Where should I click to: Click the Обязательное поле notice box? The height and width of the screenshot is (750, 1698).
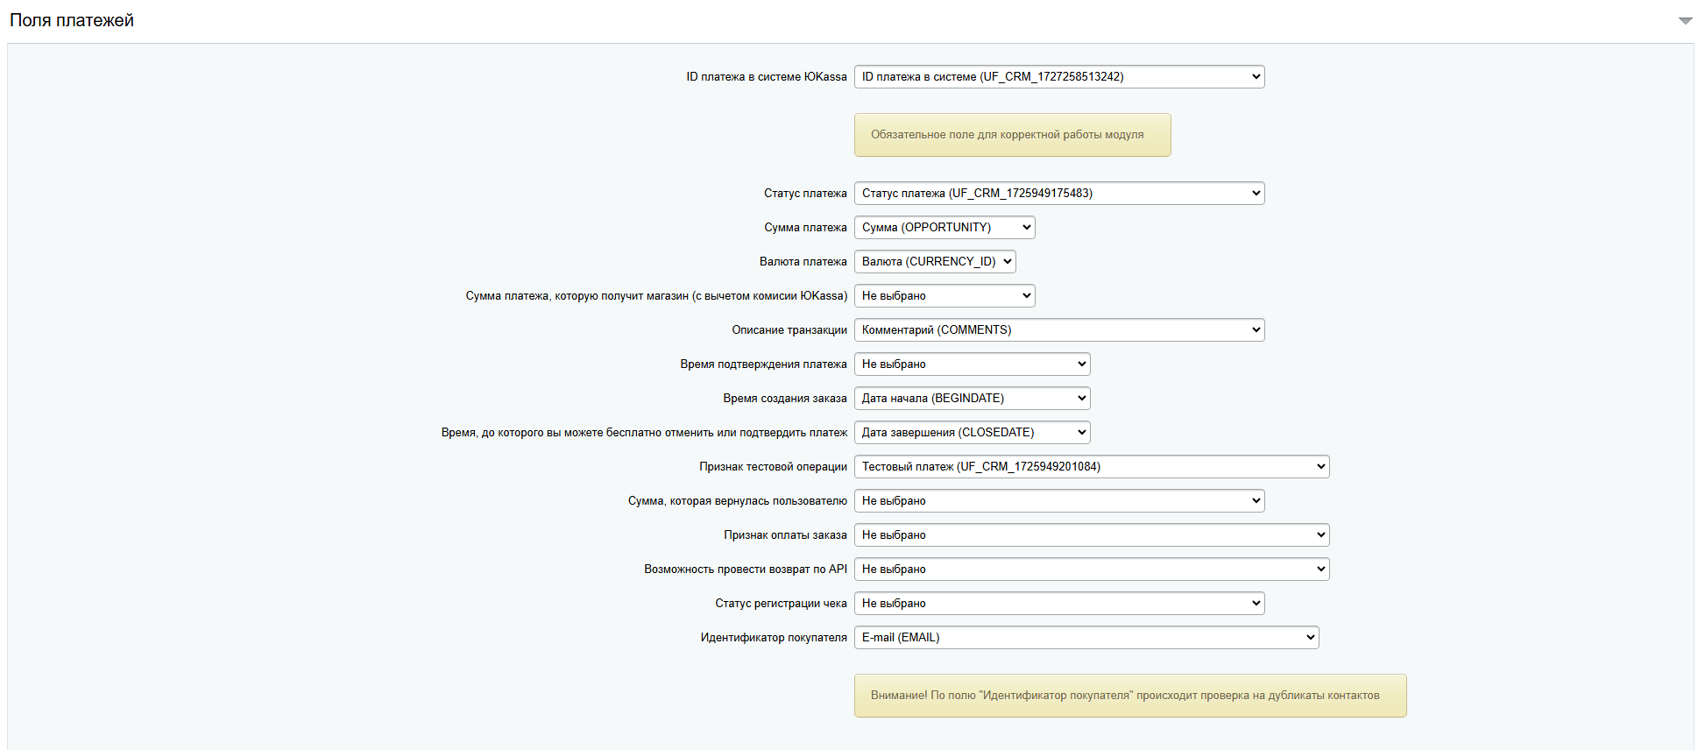tap(1012, 135)
